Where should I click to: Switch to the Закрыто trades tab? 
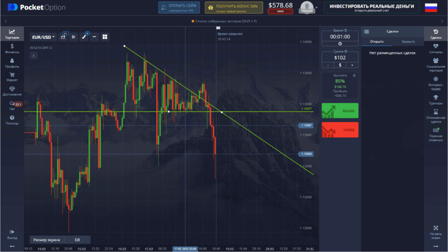click(408, 42)
